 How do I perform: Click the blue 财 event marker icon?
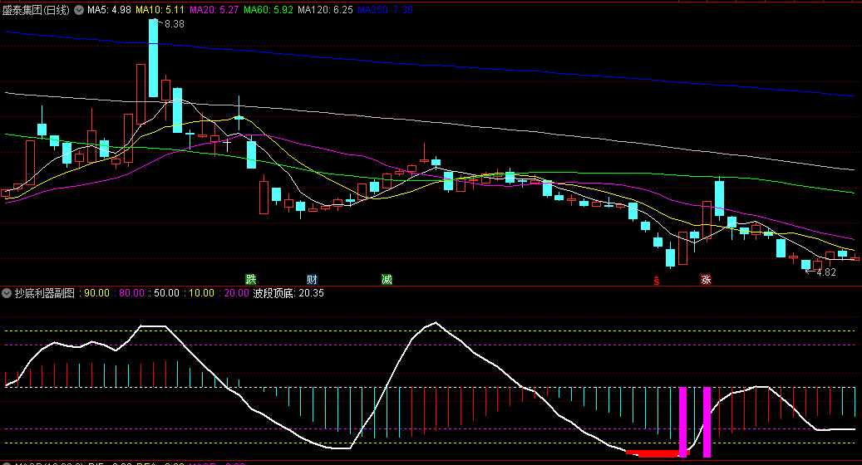click(x=312, y=278)
